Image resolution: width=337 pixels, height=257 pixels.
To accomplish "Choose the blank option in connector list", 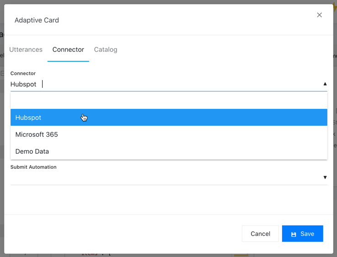I will pyautogui.click(x=169, y=100).
